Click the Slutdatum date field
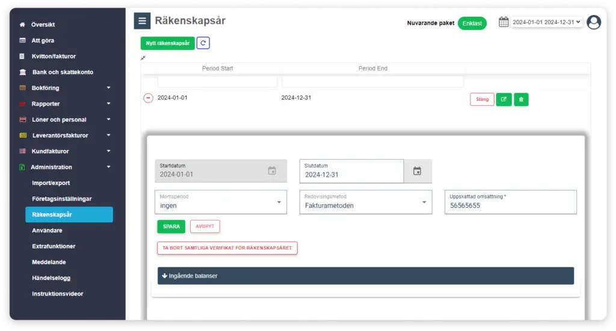Image resolution: width=616 pixels, height=331 pixels. 351,171
